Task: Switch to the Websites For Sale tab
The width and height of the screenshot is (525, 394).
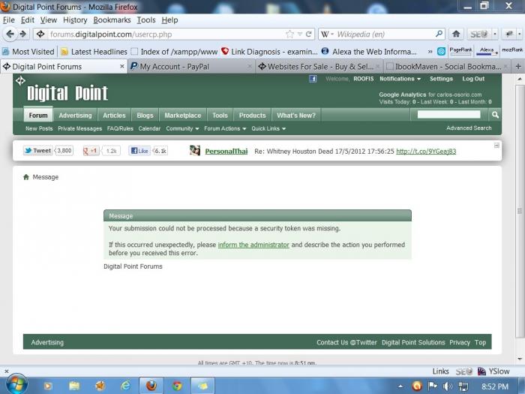Action: pyautogui.click(x=319, y=67)
